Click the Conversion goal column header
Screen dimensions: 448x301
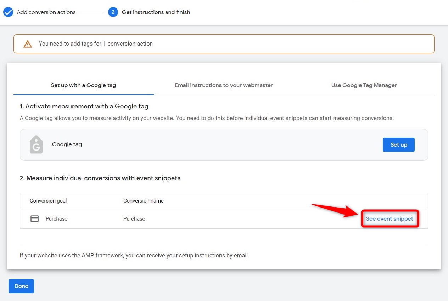(48, 201)
